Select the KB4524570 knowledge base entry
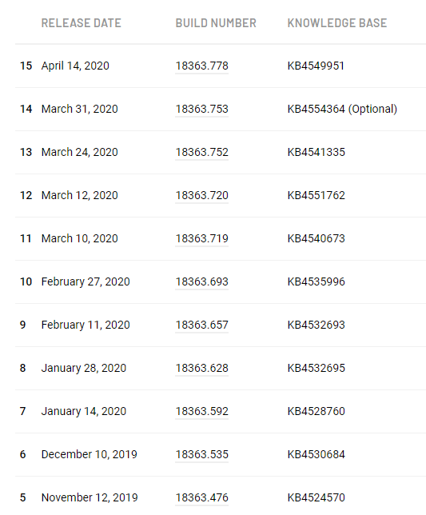 coord(317,497)
